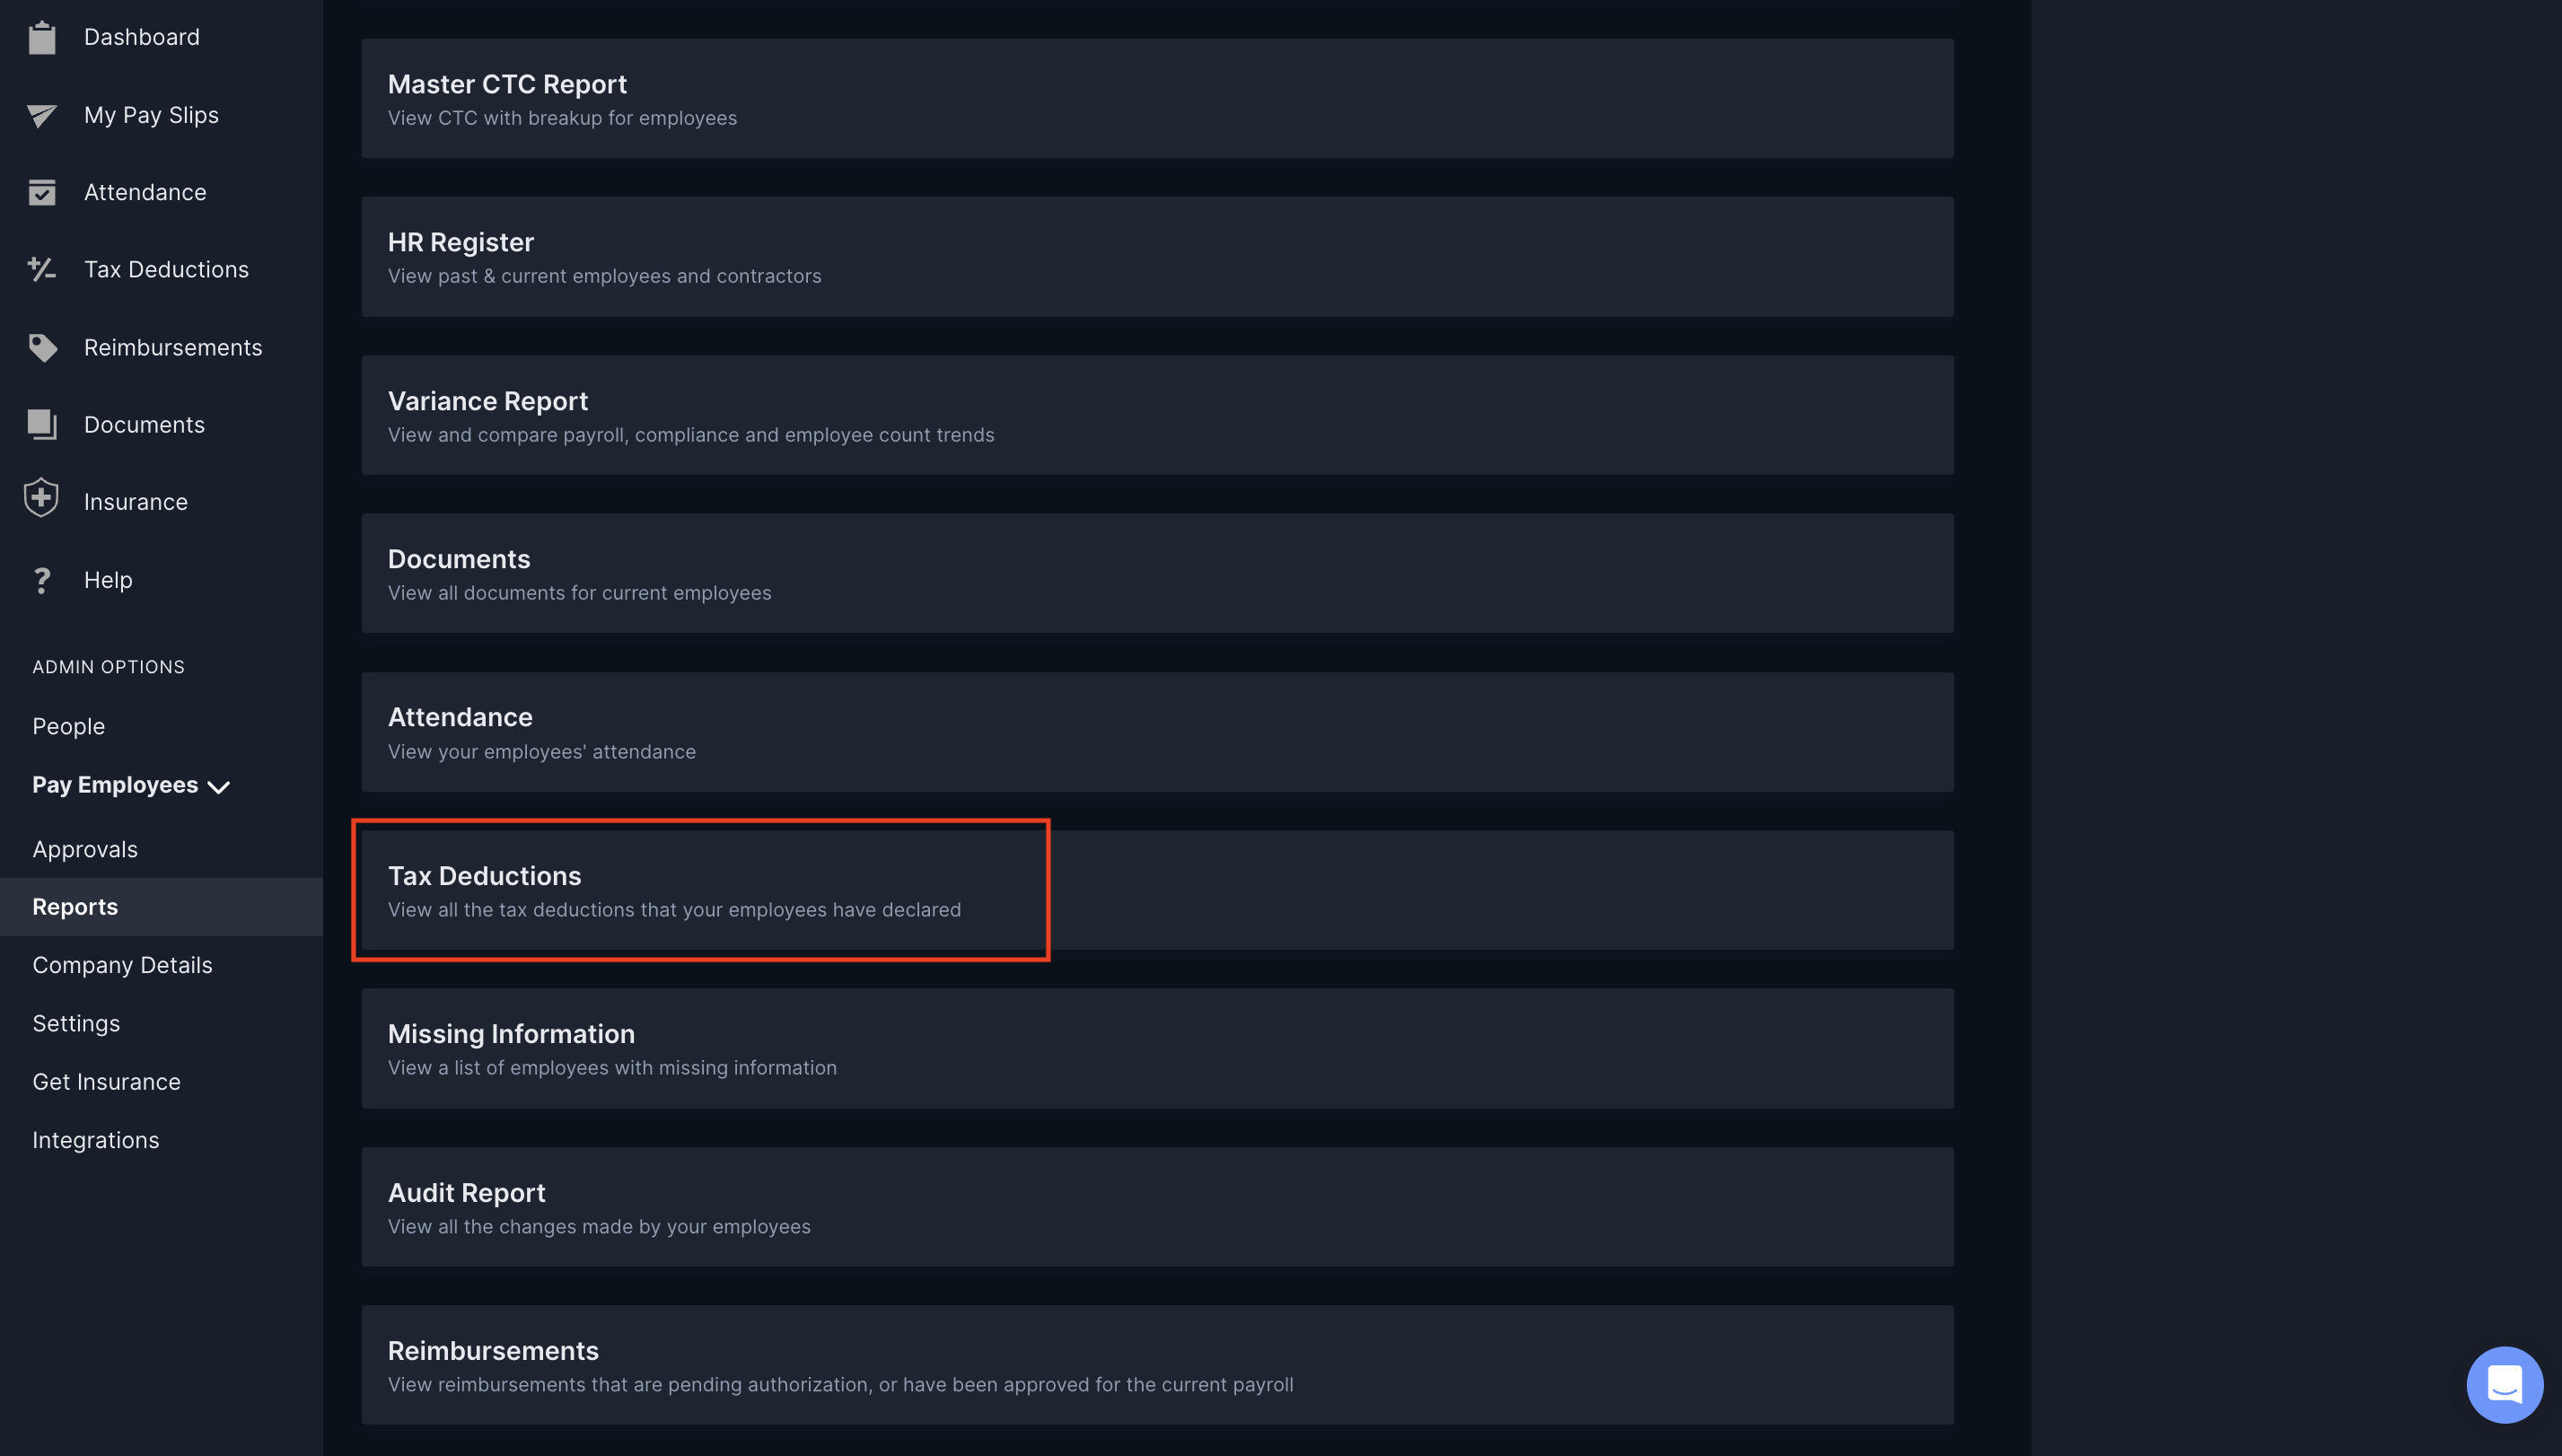
Task: Click Settings in Admin Options
Action: click(75, 1023)
